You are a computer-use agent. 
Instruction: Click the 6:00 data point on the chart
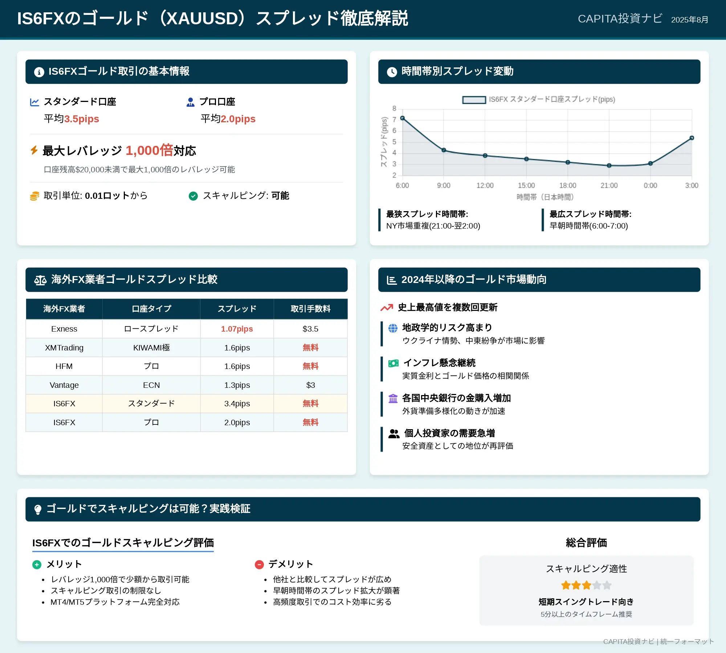[402, 118]
